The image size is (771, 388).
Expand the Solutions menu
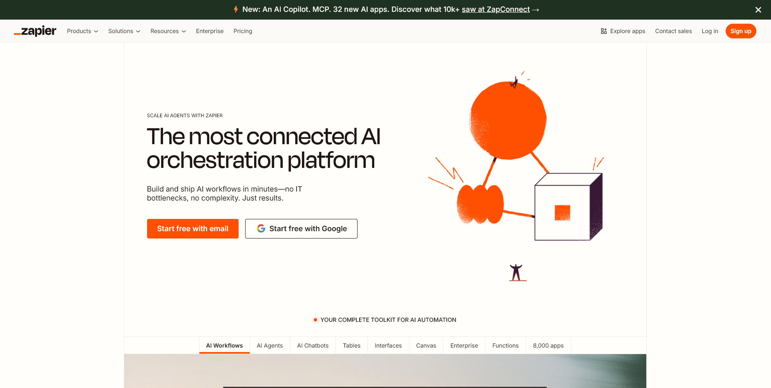point(124,31)
